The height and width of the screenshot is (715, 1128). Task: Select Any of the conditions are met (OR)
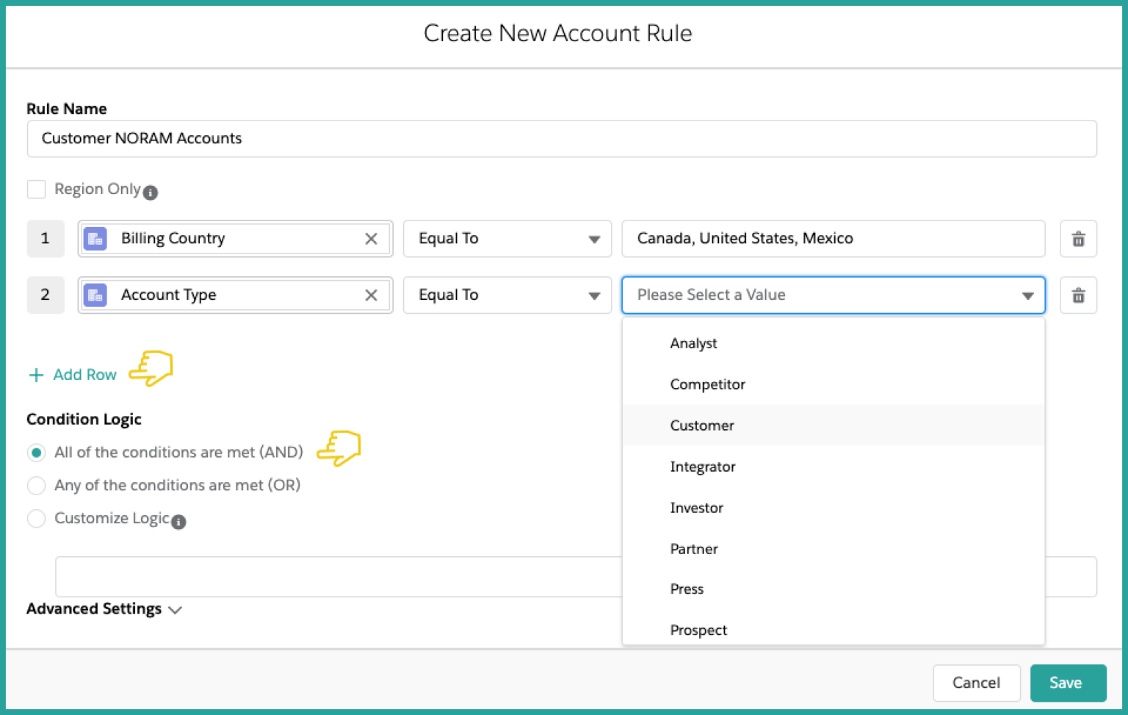(x=36, y=486)
